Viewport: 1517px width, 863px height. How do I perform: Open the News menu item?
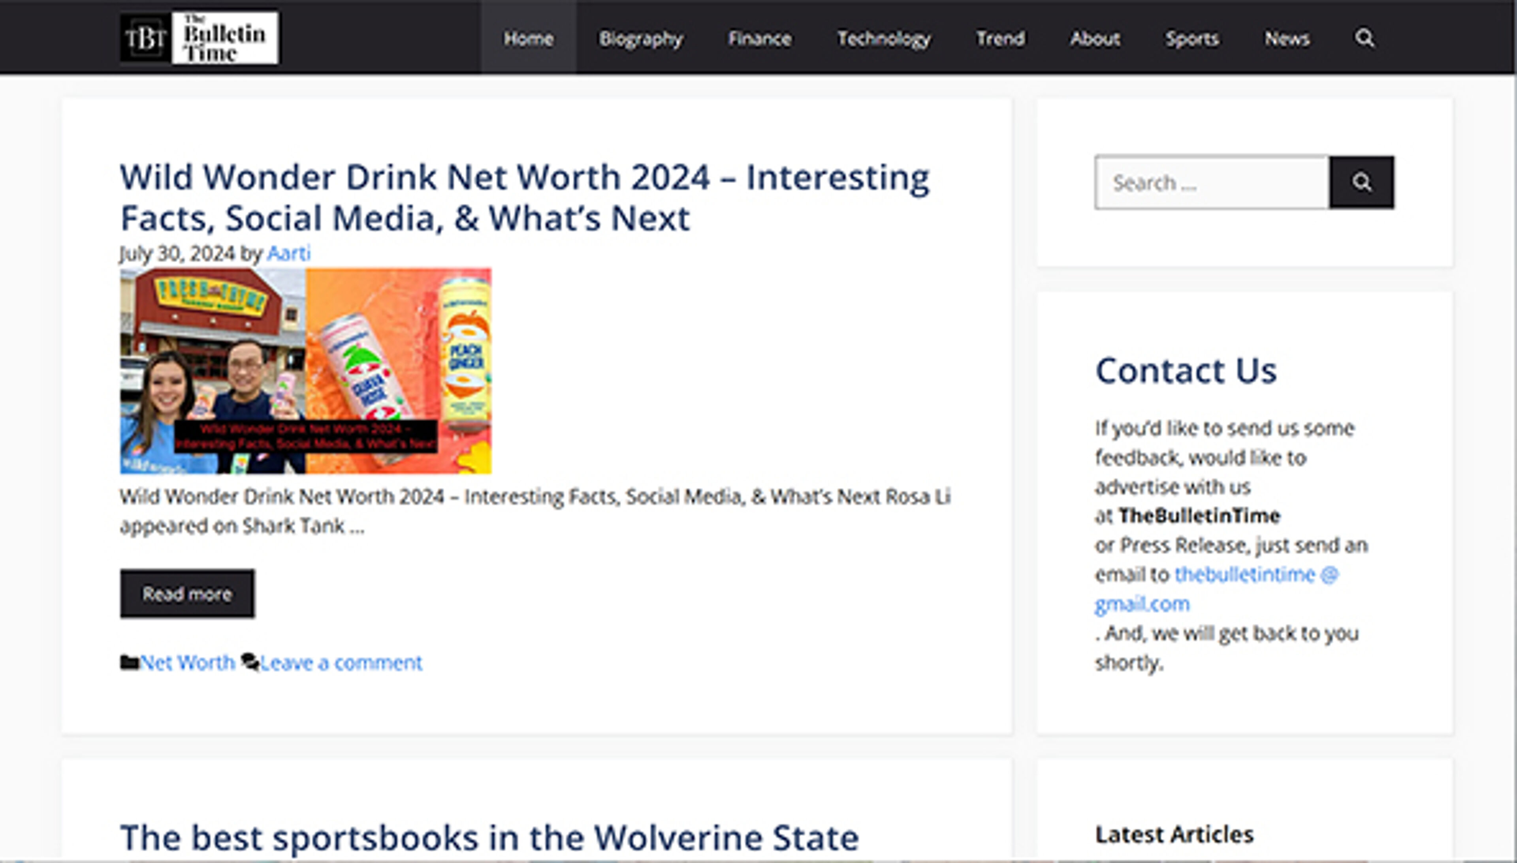1287,39
